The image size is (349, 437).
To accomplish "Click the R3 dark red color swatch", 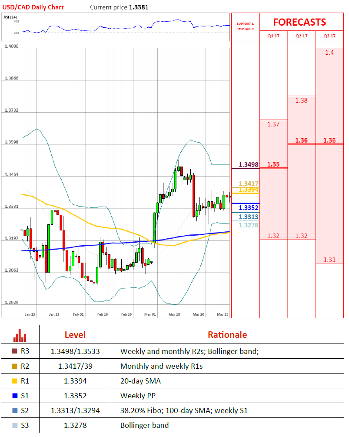I will 15,351.
